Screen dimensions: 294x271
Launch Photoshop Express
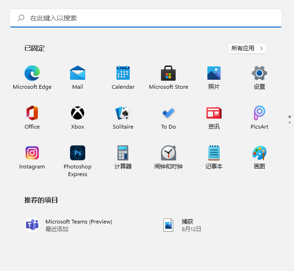tap(78, 153)
